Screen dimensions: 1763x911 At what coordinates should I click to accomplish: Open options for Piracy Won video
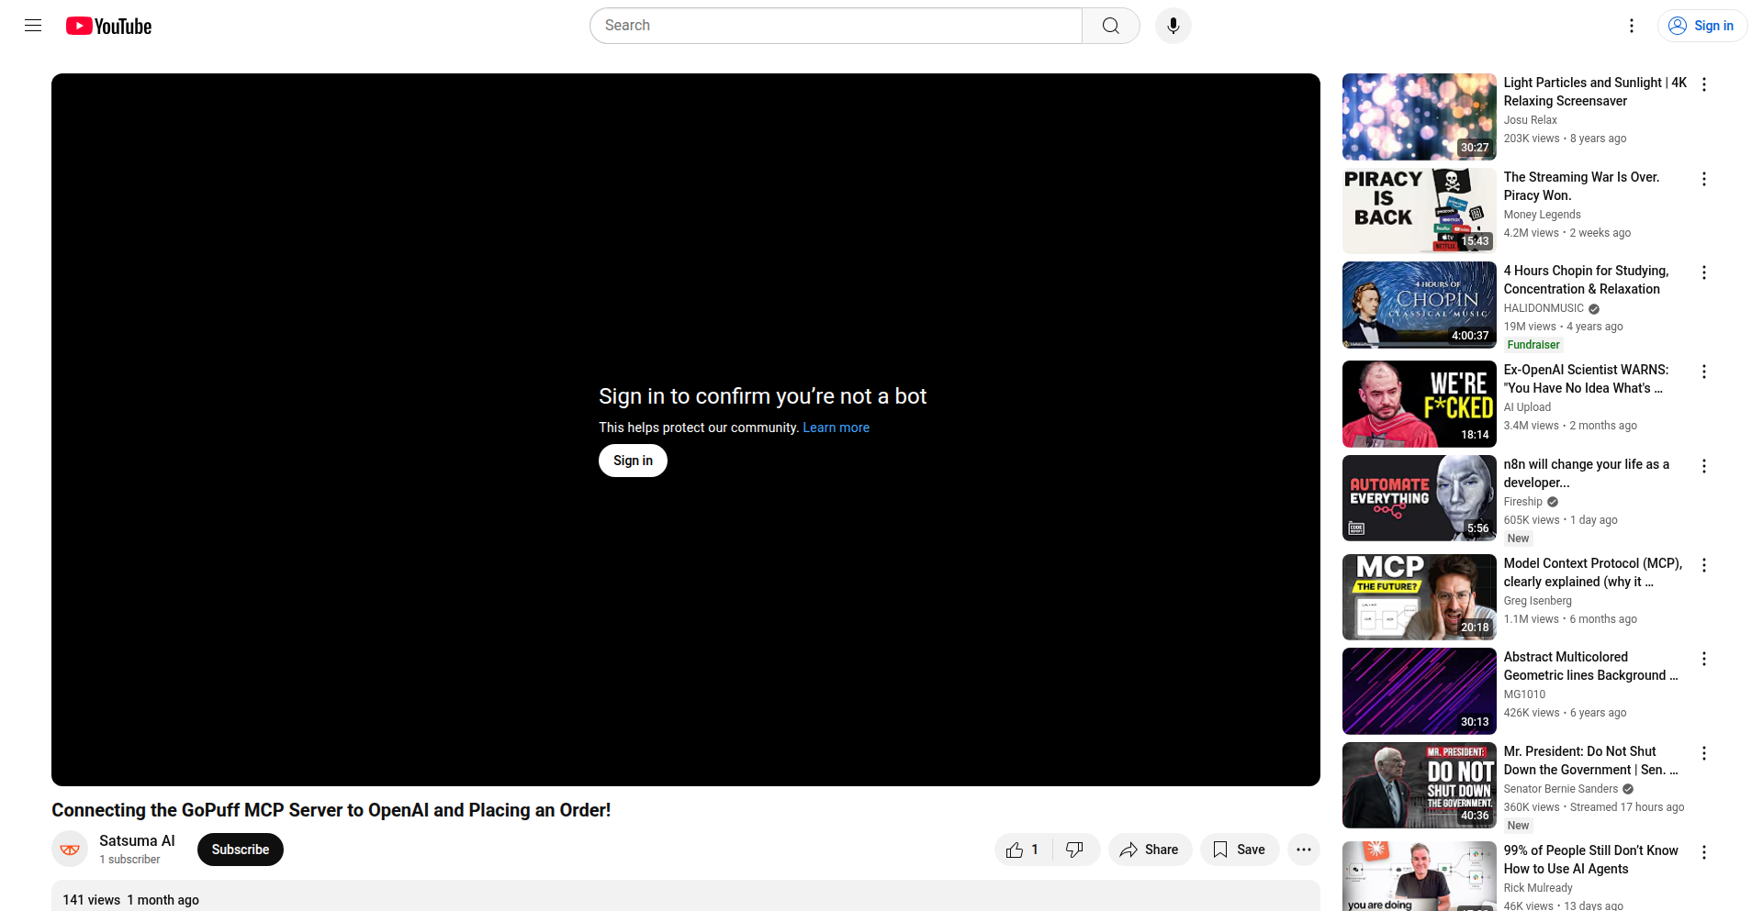[1703, 179]
